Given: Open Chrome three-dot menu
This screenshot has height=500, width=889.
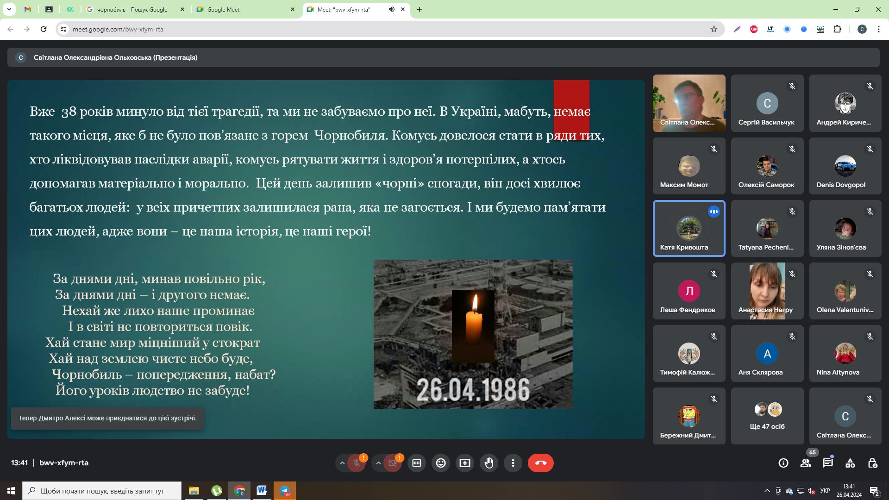Looking at the screenshot, I should click(879, 29).
